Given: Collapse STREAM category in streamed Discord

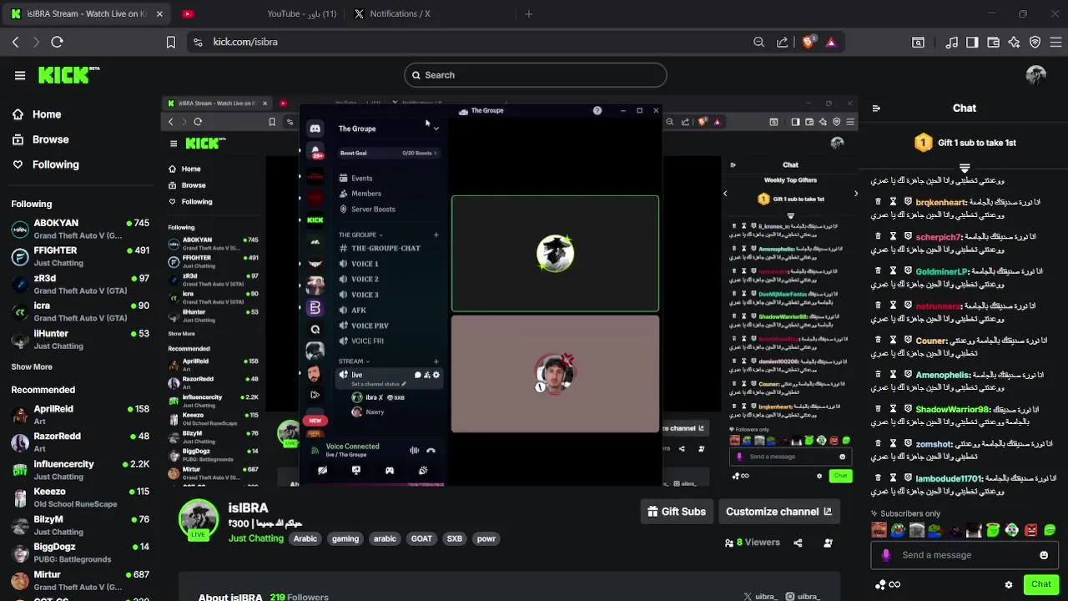Looking at the screenshot, I should [x=354, y=361].
